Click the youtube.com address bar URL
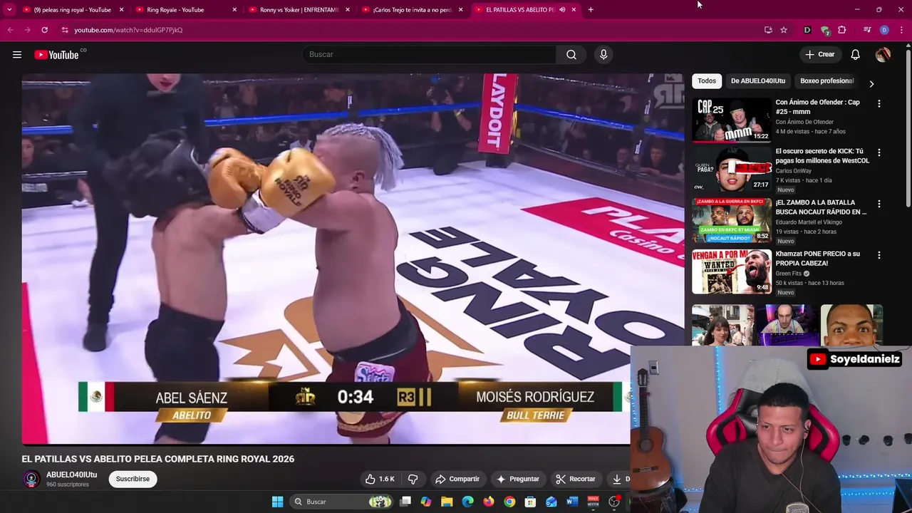The height and width of the screenshot is (513, 912). pos(128,30)
